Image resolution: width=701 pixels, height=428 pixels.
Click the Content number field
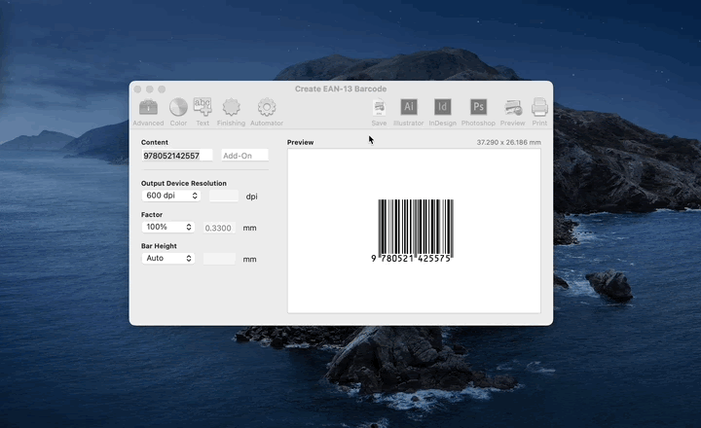coord(177,156)
